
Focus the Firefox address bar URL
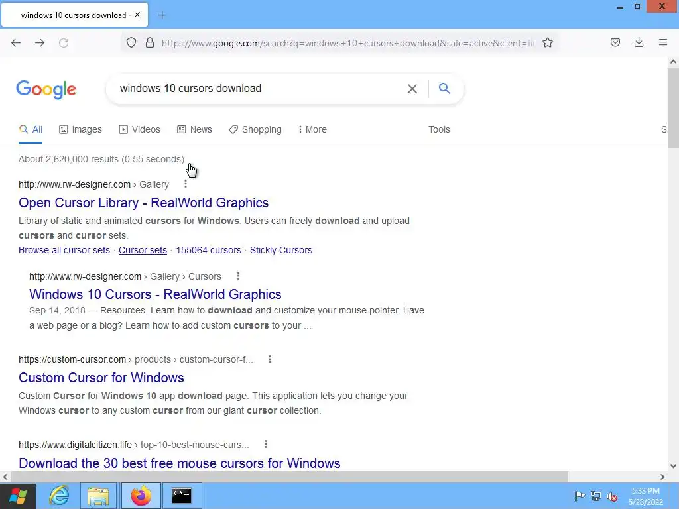pyautogui.click(x=348, y=43)
